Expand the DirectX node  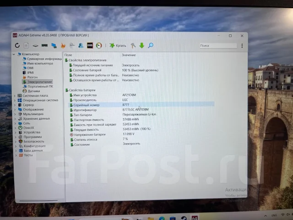click(16, 128)
